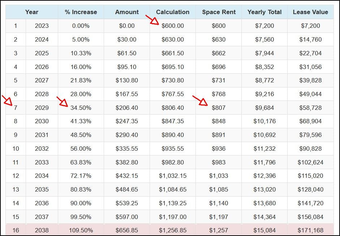Click the red arrow pointing to $600.00
Viewport: 340px width, 236px height.
click(152, 20)
